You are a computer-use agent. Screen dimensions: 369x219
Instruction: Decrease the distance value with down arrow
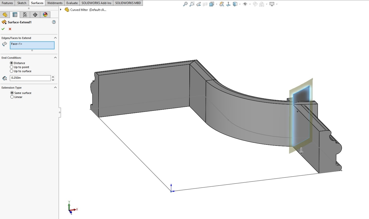click(x=53, y=80)
